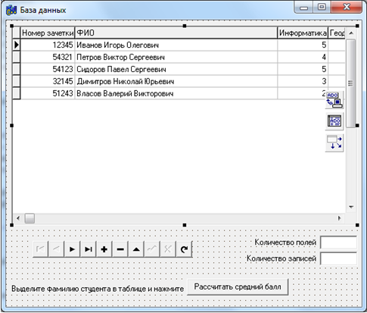Click the Количество полей input field

pos(338,243)
